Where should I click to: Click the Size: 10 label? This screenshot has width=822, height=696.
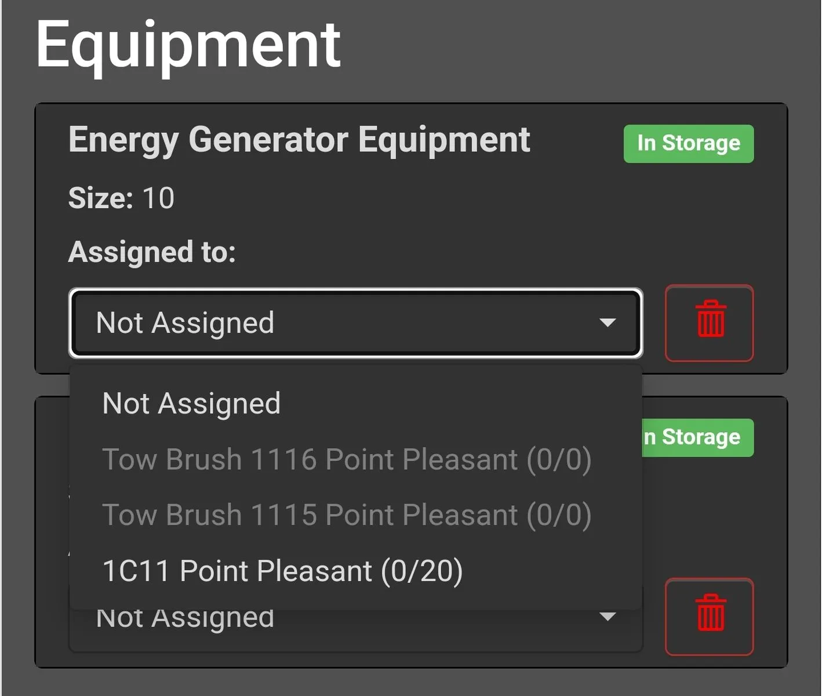pyautogui.click(x=121, y=198)
